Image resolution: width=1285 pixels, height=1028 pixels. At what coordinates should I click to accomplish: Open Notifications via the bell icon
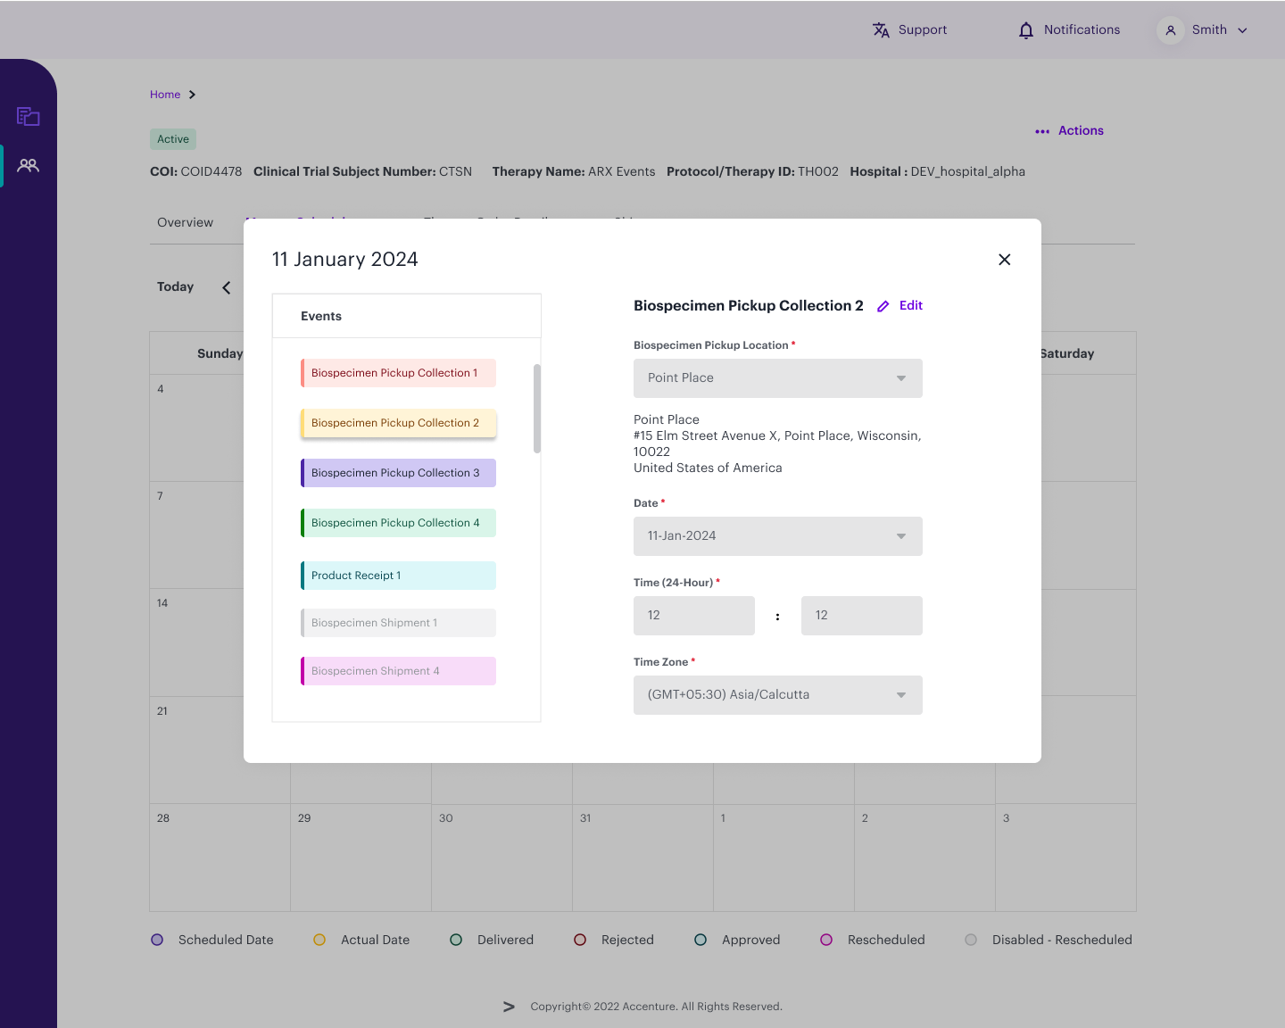pyautogui.click(x=1024, y=29)
